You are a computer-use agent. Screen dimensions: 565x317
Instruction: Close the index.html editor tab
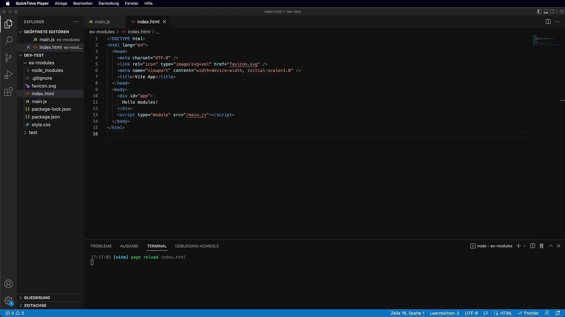point(164,22)
